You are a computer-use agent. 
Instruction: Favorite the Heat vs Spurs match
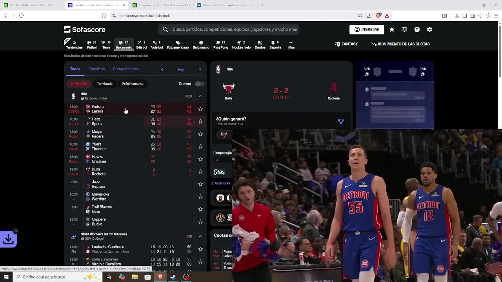(x=200, y=121)
